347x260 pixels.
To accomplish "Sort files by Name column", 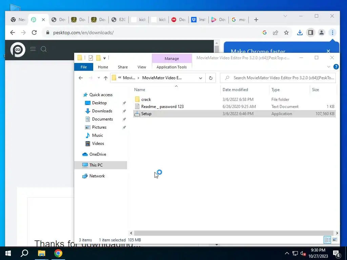I will (x=140, y=89).
